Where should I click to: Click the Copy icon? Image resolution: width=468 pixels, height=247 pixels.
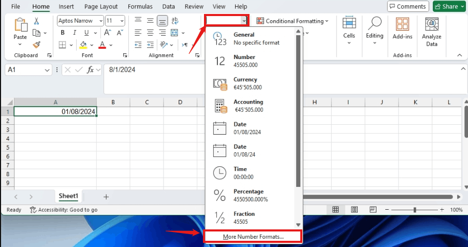click(x=36, y=33)
